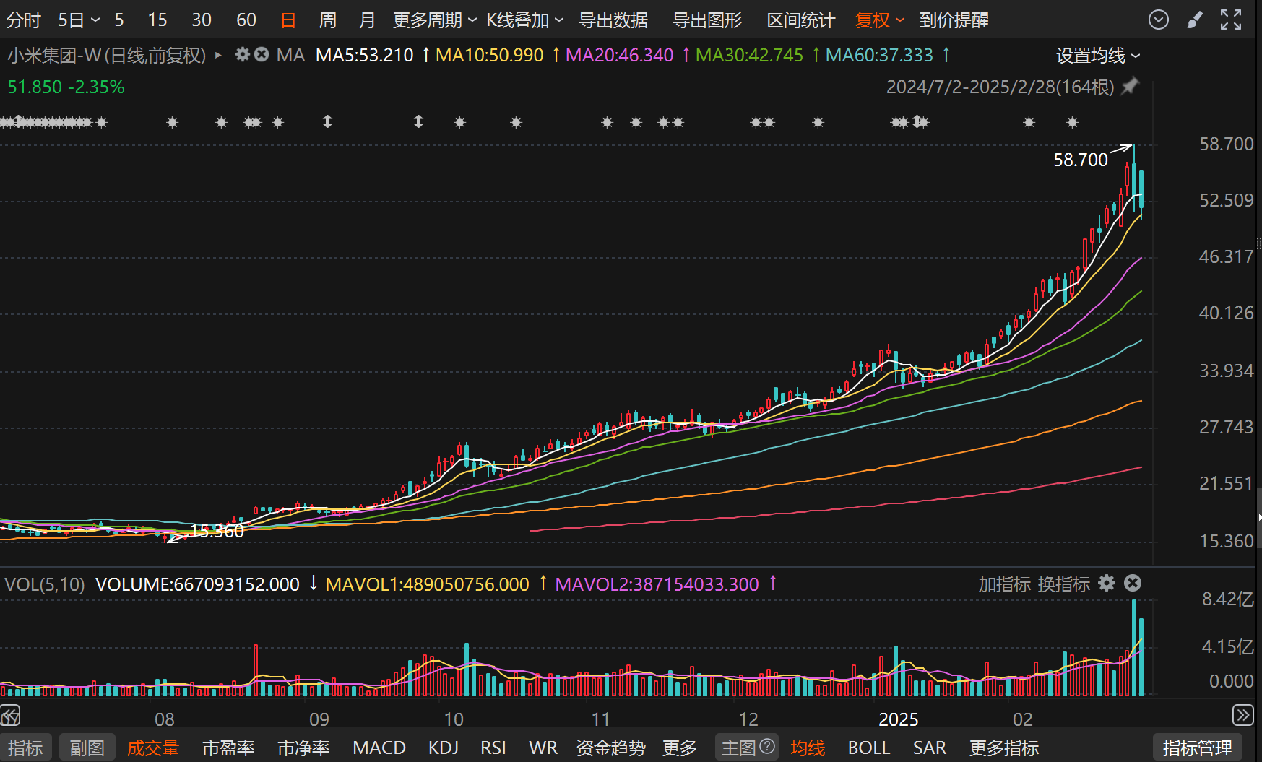Open the drawing brush tool
This screenshot has height=762, width=1262.
coord(1195,20)
